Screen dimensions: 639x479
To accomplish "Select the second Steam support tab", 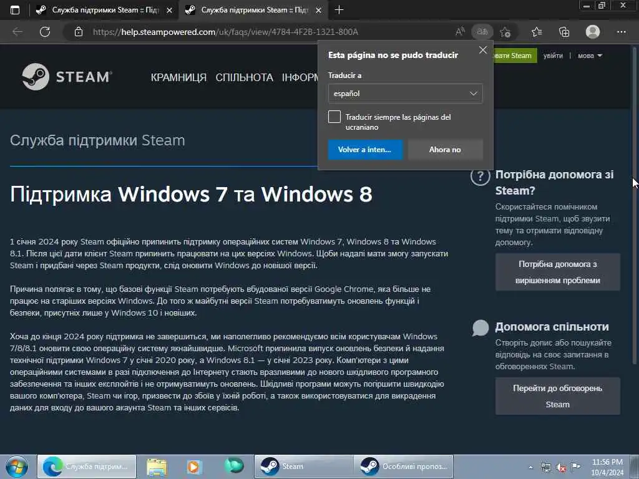I will (253, 10).
